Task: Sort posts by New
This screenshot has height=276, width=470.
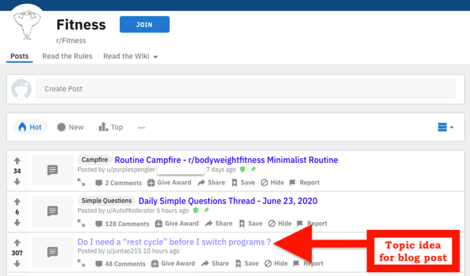Action: (x=70, y=127)
